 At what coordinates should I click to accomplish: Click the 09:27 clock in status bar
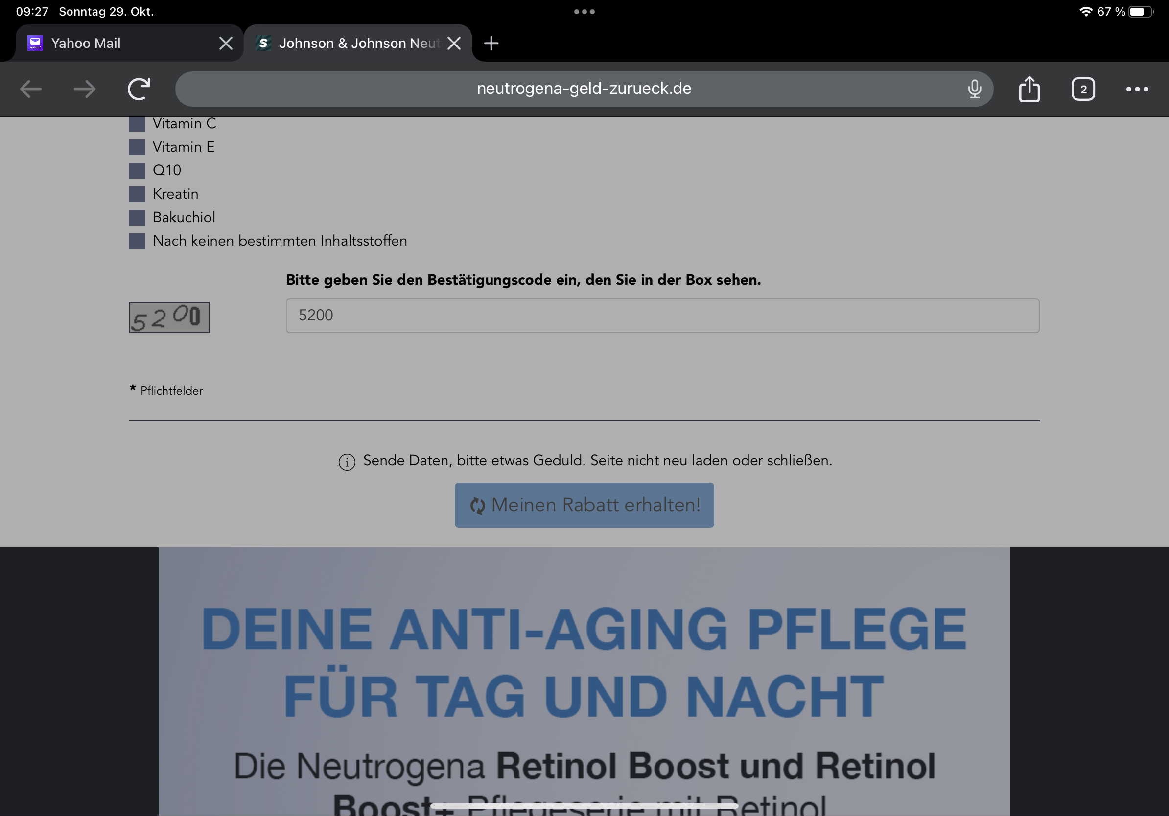pos(32,11)
